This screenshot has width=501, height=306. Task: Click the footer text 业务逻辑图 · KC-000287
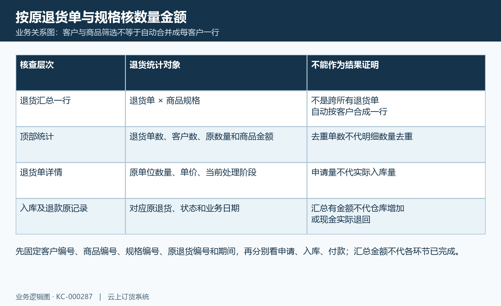(x=54, y=297)
